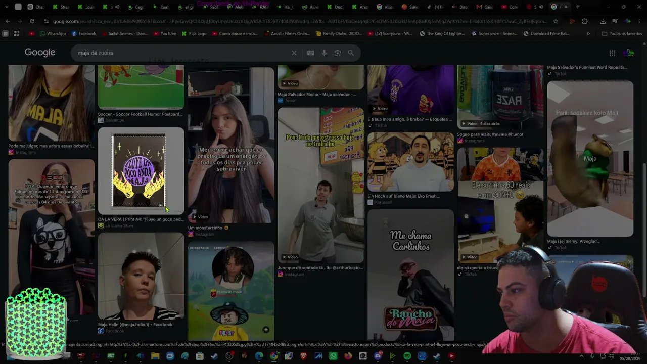
Task: Go back to the previous page
Action: coord(8,21)
